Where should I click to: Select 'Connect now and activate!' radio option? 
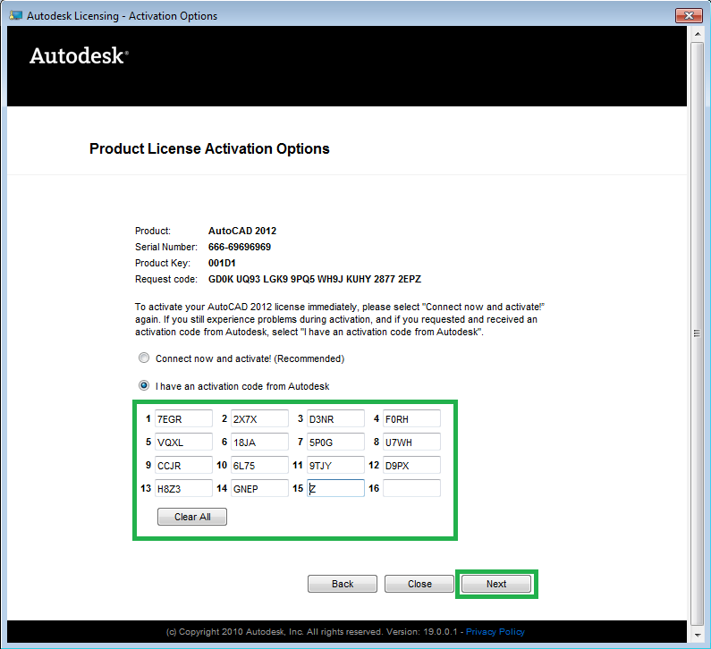click(x=144, y=358)
